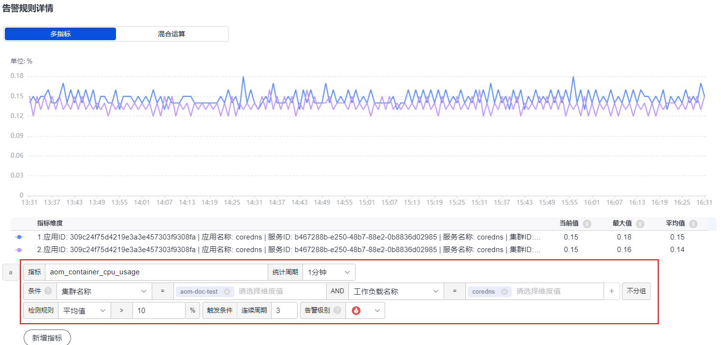Viewport: 721px width, 345px height.
Task: Click series 2 average value 0.14
Action: coord(677,250)
